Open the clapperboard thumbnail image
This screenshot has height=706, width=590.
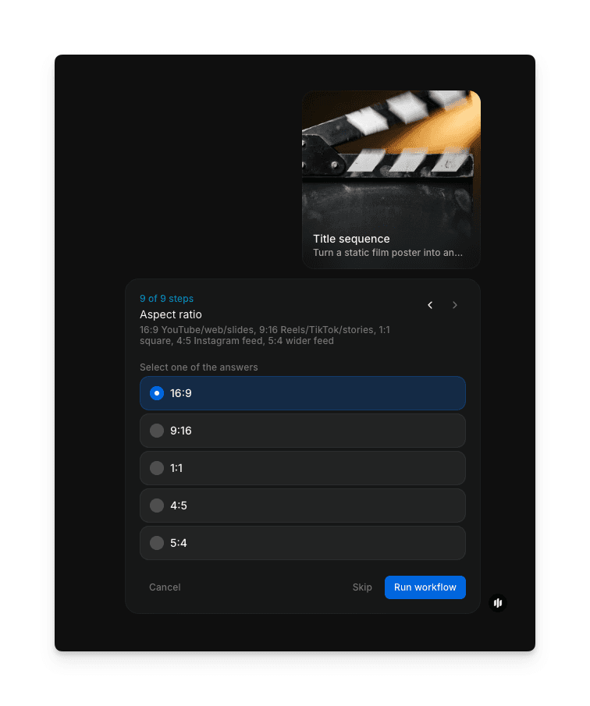pyautogui.click(x=391, y=156)
